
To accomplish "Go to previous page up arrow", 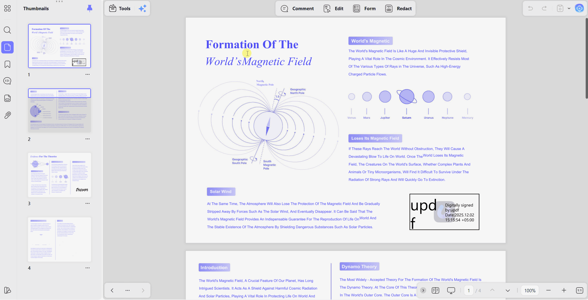I will (492, 290).
